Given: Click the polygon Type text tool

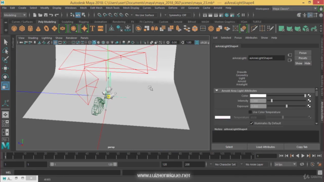Looking at the screenshot, I should (x=92, y=28).
